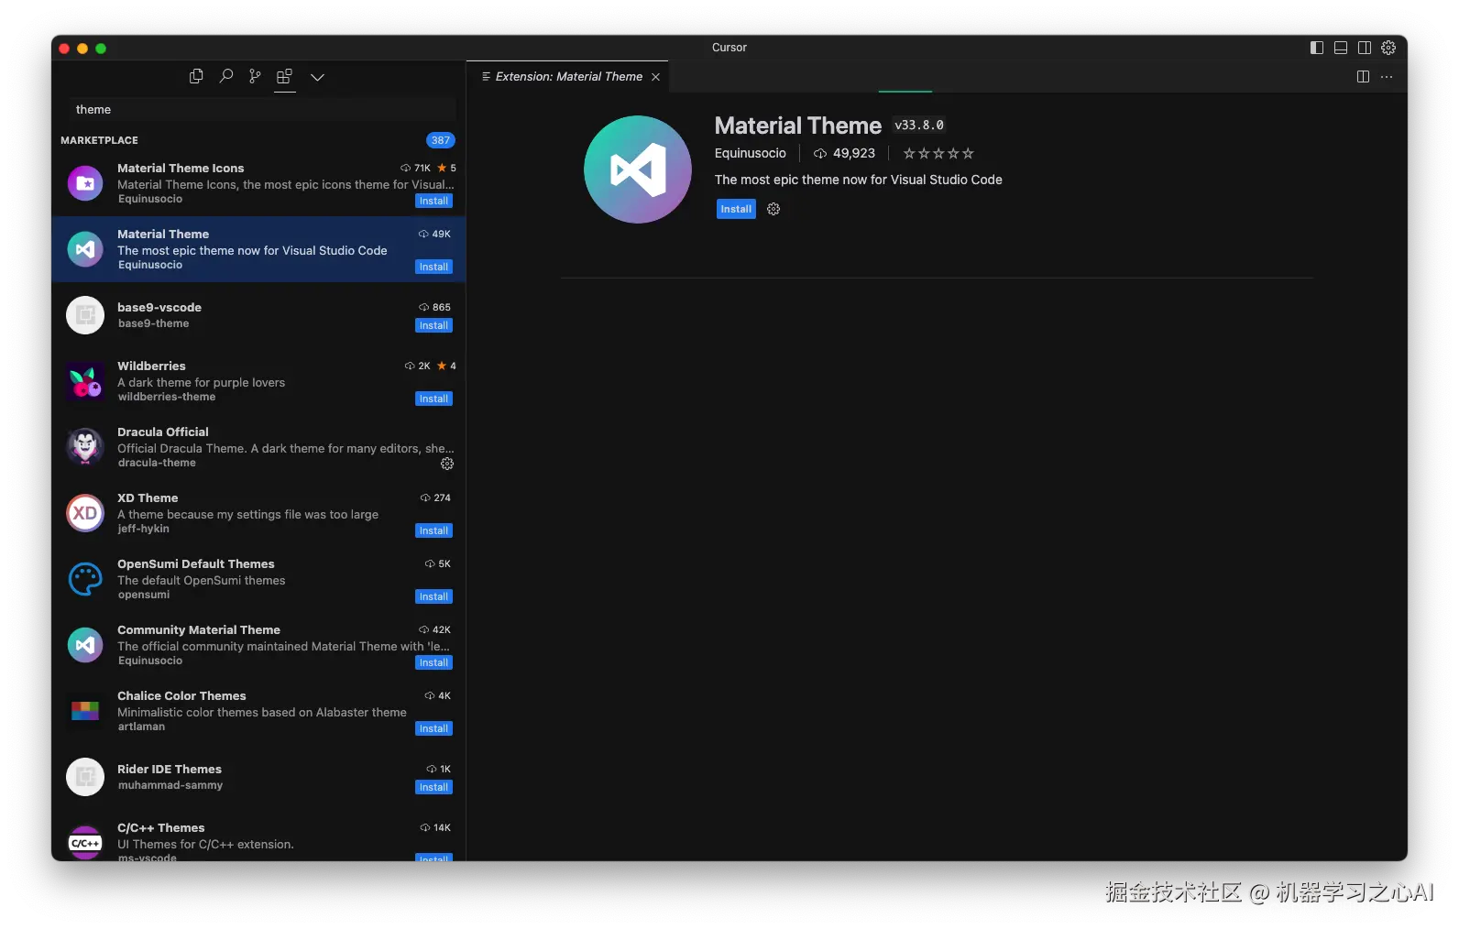
Task: Click the Community Material Theme logo icon
Action: (85, 645)
